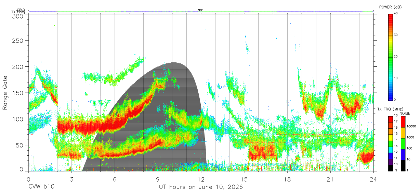The height and width of the screenshot is (194, 420).
Task: Click the 21 hour tick label on UT axis
Action: pyautogui.click(x=330, y=179)
